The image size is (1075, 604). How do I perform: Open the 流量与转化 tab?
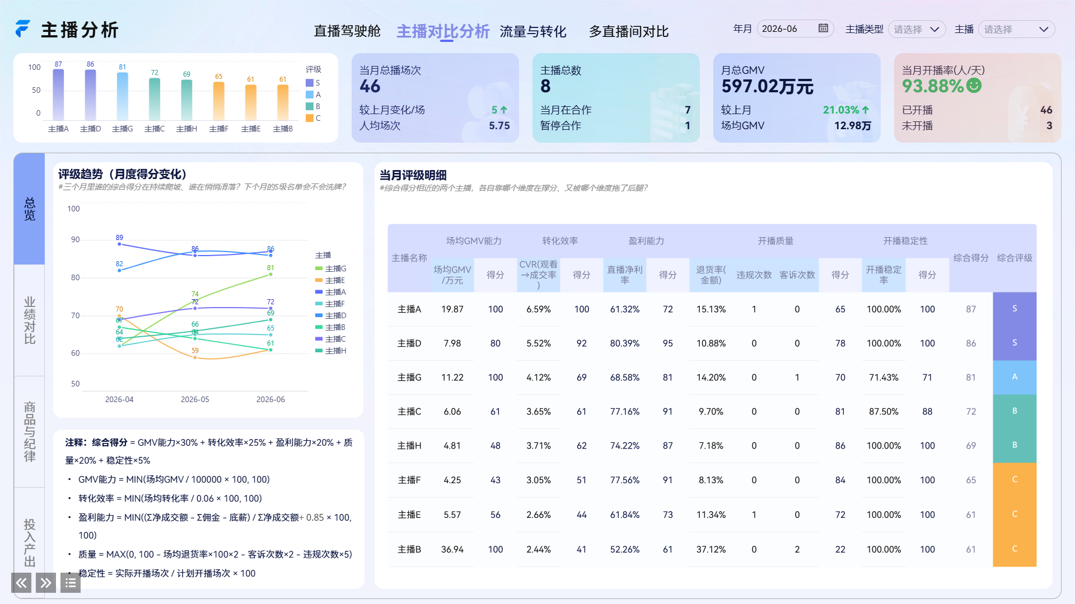click(533, 31)
